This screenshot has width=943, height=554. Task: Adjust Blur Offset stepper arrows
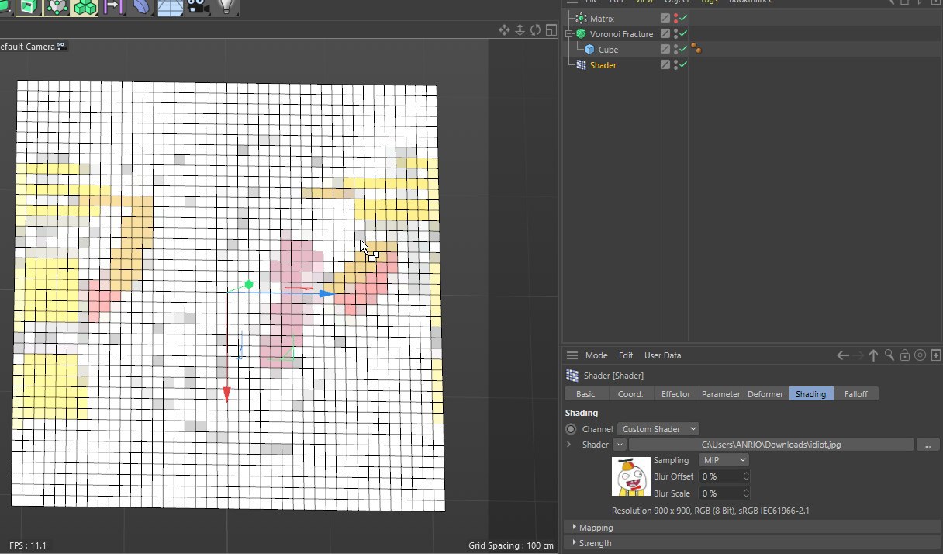746,476
